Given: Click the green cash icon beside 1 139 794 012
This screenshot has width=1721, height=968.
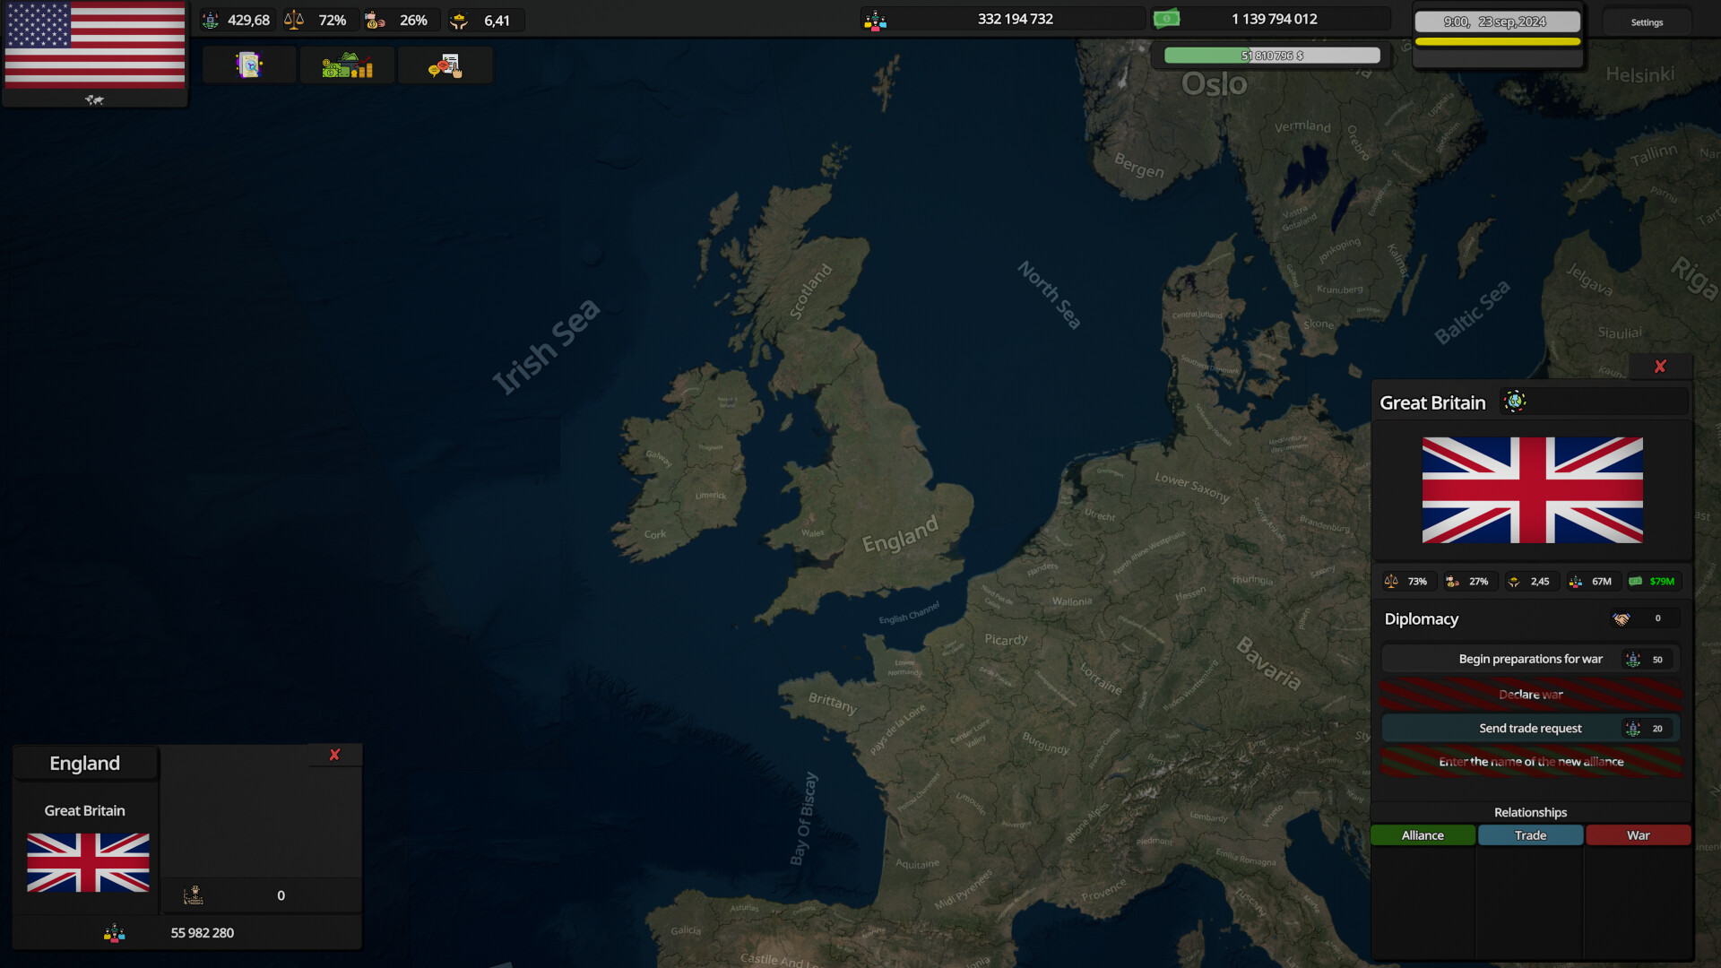Looking at the screenshot, I should pos(1167,18).
